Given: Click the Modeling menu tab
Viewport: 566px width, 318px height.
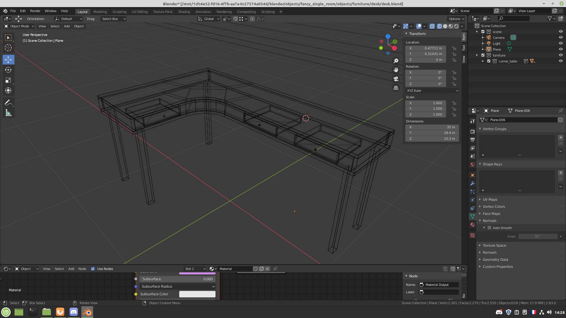Looking at the screenshot, I should [x=100, y=12].
